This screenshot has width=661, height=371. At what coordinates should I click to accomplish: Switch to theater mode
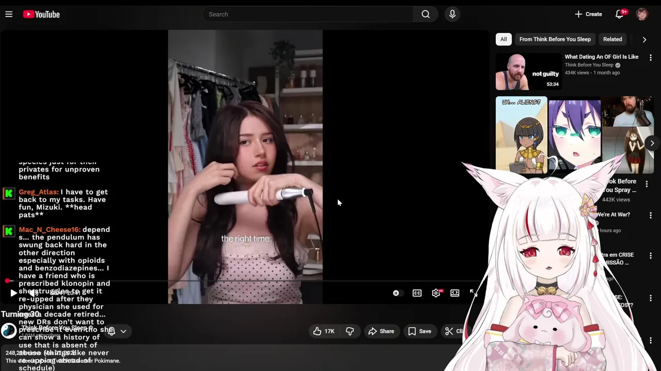[x=455, y=293]
